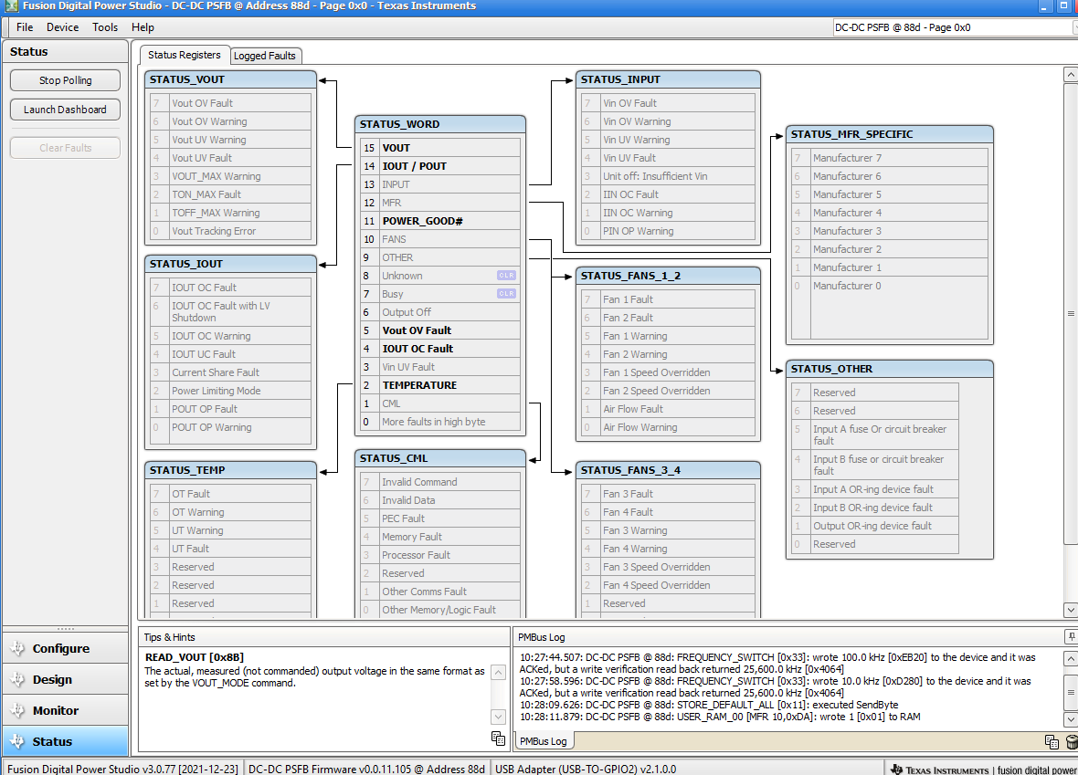1078x775 pixels.
Task: Open the Monitor section gear icon
Action: pyautogui.click(x=17, y=709)
